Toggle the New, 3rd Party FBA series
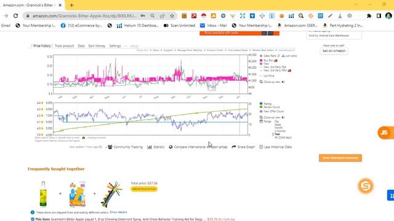This screenshot has width=394, height=221. [273, 67]
